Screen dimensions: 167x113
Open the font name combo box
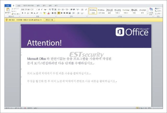click(26, 9)
